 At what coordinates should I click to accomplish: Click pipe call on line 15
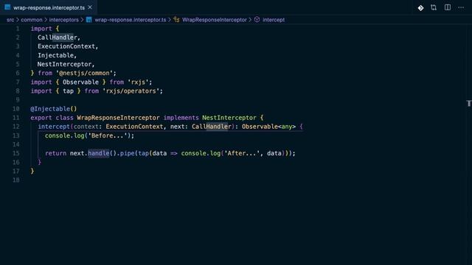coord(128,153)
